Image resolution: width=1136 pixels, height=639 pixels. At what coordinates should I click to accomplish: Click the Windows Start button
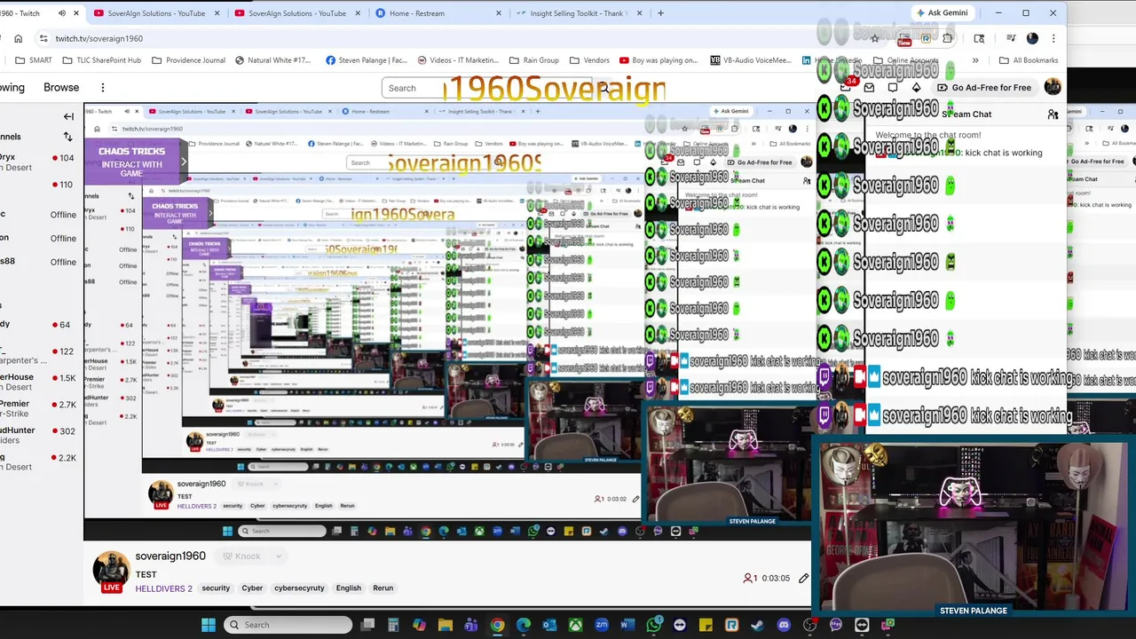point(208,625)
